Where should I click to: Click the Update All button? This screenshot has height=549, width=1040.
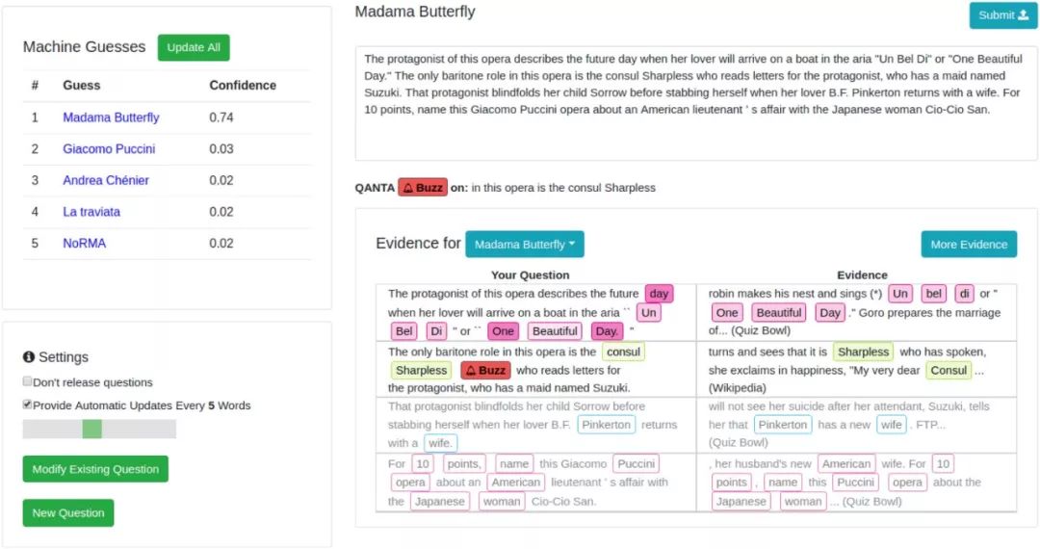point(194,47)
